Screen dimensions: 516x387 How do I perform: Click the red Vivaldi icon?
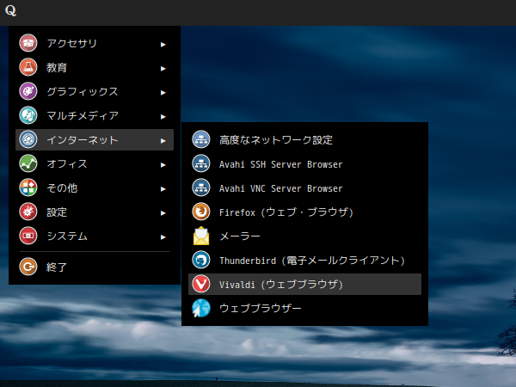pyautogui.click(x=201, y=284)
